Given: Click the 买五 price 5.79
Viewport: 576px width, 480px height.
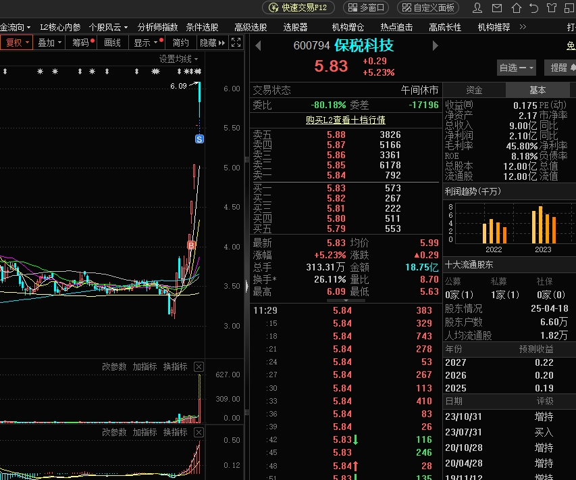Looking at the screenshot, I should (x=336, y=229).
